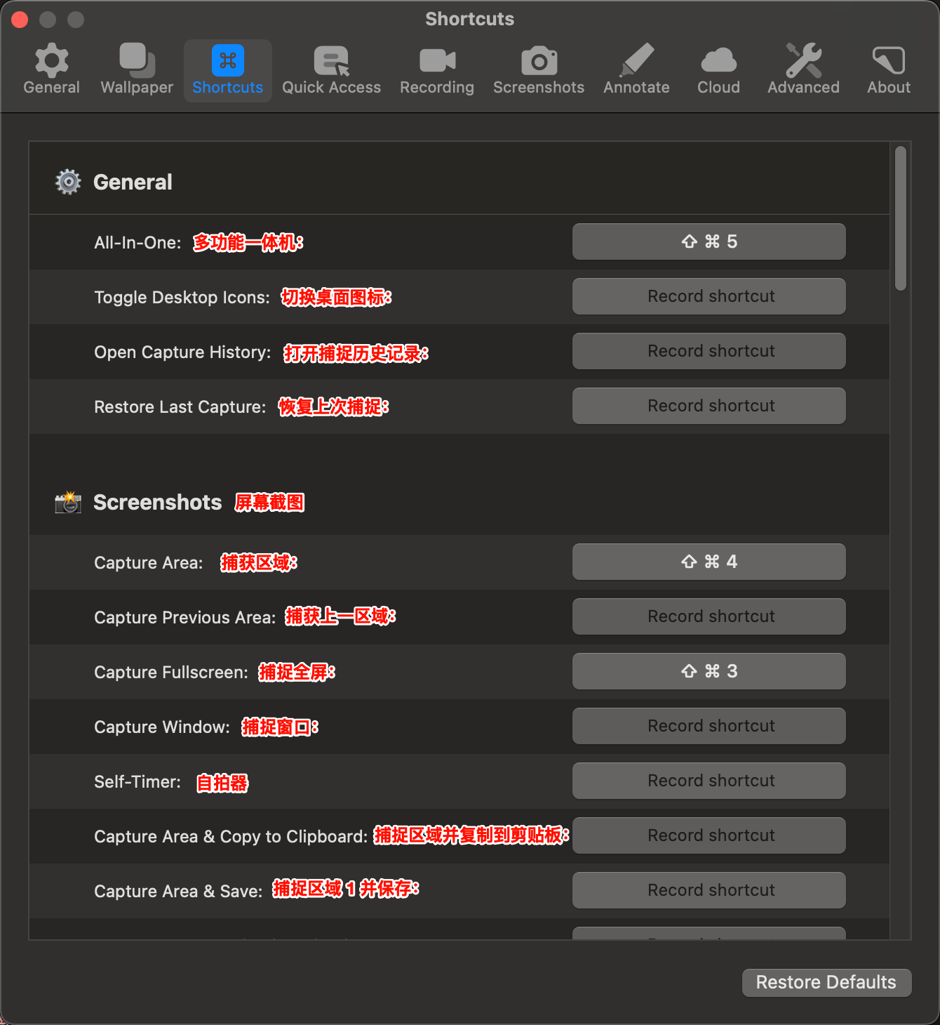Record shortcut for Self-Timer
Image resolution: width=940 pixels, height=1025 pixels.
coord(709,780)
